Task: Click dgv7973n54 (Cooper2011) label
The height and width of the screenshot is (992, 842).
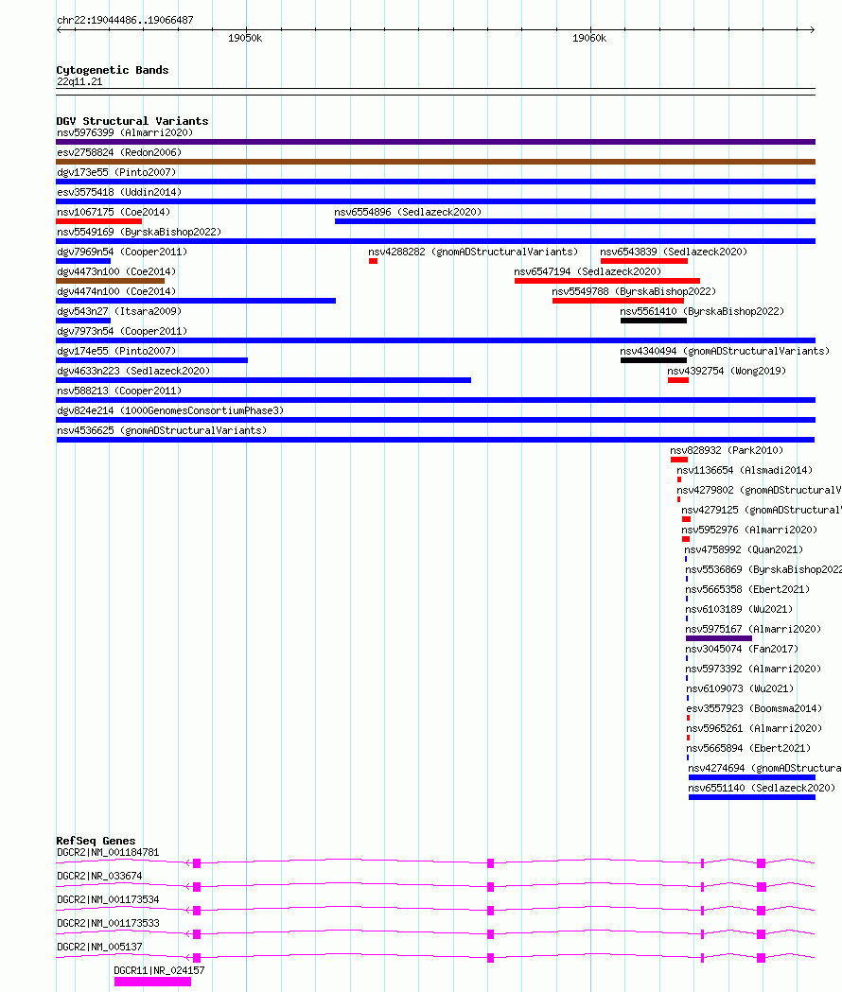Action: tap(122, 332)
